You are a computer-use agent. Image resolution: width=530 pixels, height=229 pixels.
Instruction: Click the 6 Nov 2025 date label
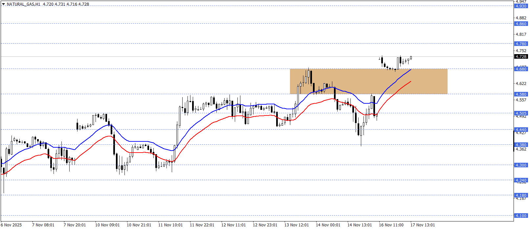pyautogui.click(x=11, y=225)
